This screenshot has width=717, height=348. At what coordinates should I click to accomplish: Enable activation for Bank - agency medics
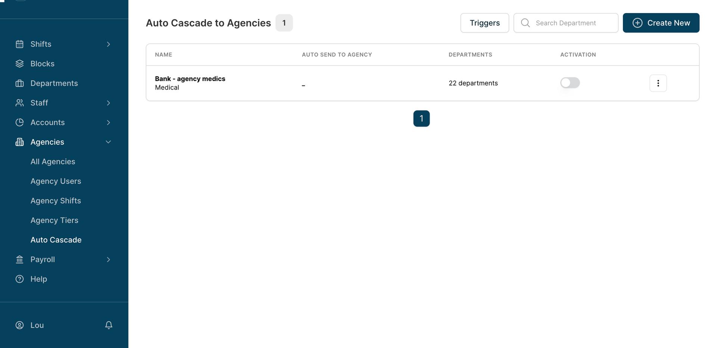(x=570, y=82)
